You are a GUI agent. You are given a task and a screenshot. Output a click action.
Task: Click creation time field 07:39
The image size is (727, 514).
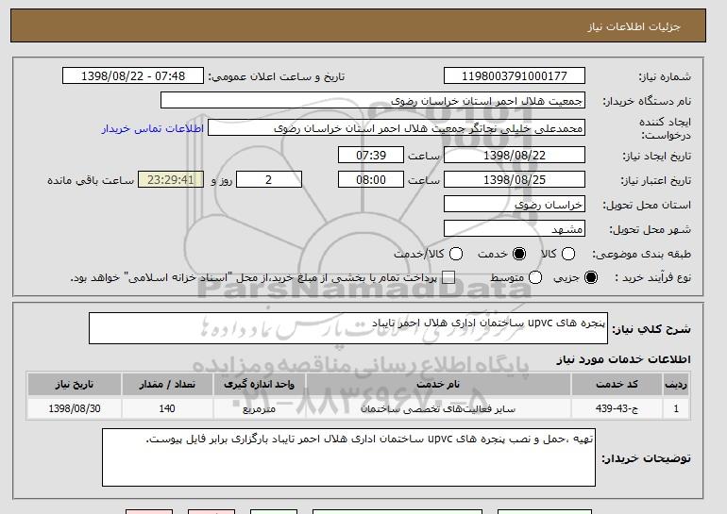(x=371, y=155)
